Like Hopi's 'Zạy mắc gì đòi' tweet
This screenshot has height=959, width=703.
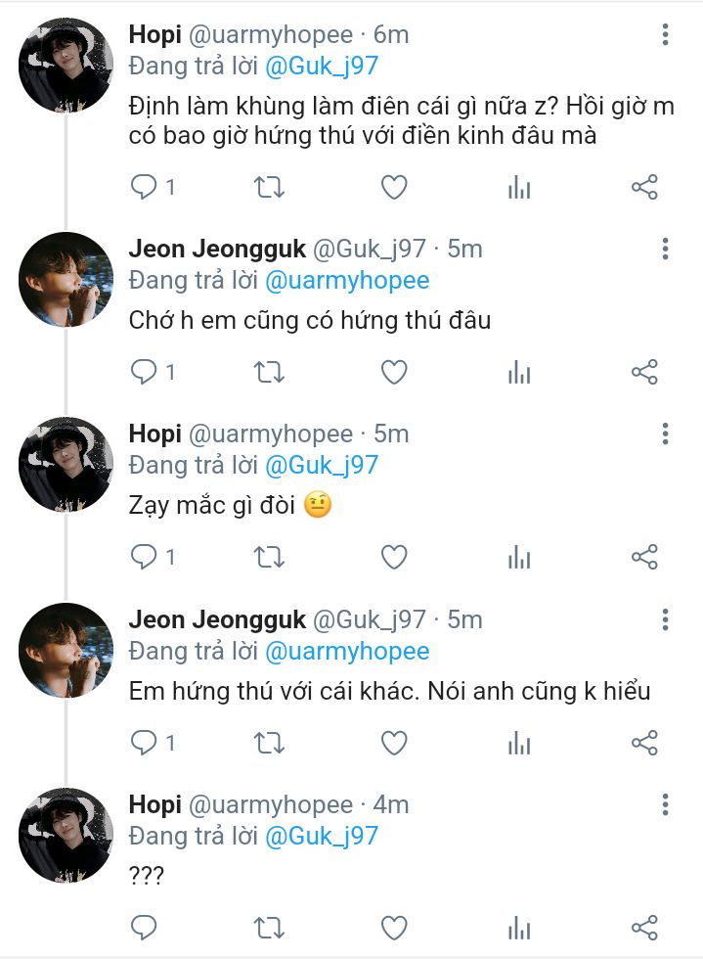[x=394, y=558]
